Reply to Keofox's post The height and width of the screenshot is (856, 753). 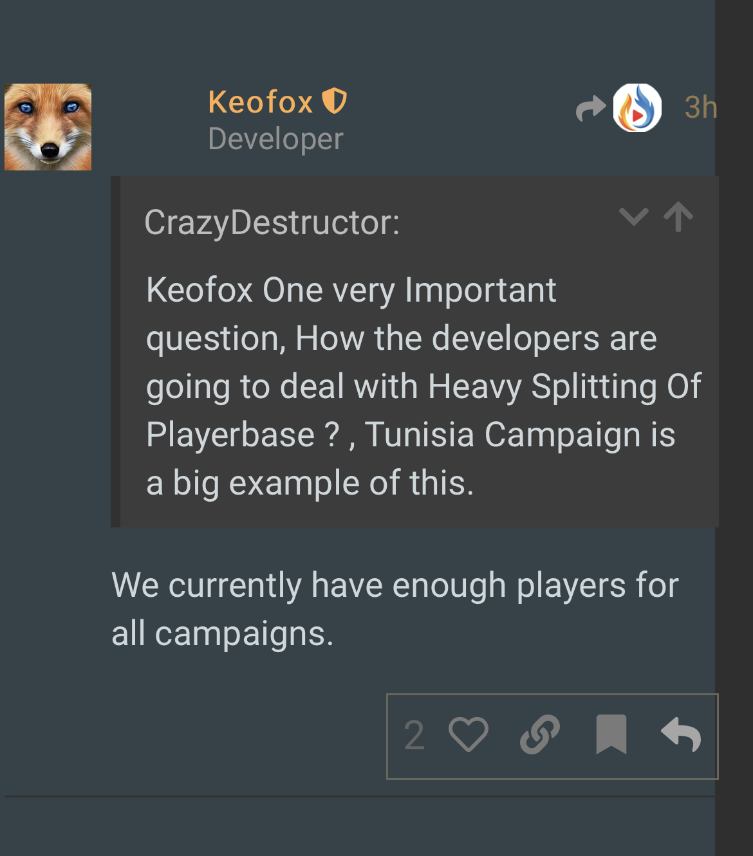681,734
